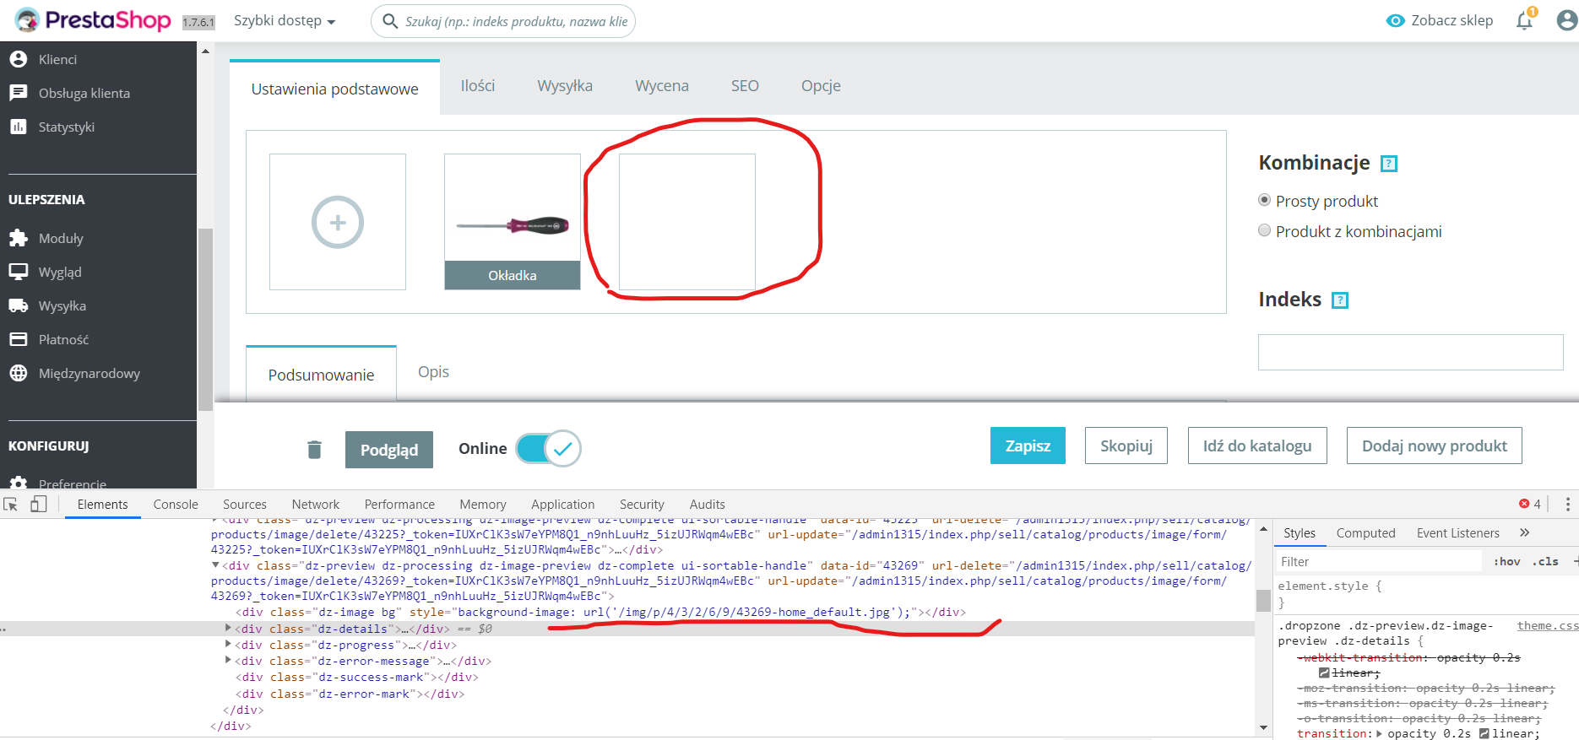This screenshot has height=740, width=1579.
Task: Open the DevTools Sources tab
Action: [x=245, y=505]
